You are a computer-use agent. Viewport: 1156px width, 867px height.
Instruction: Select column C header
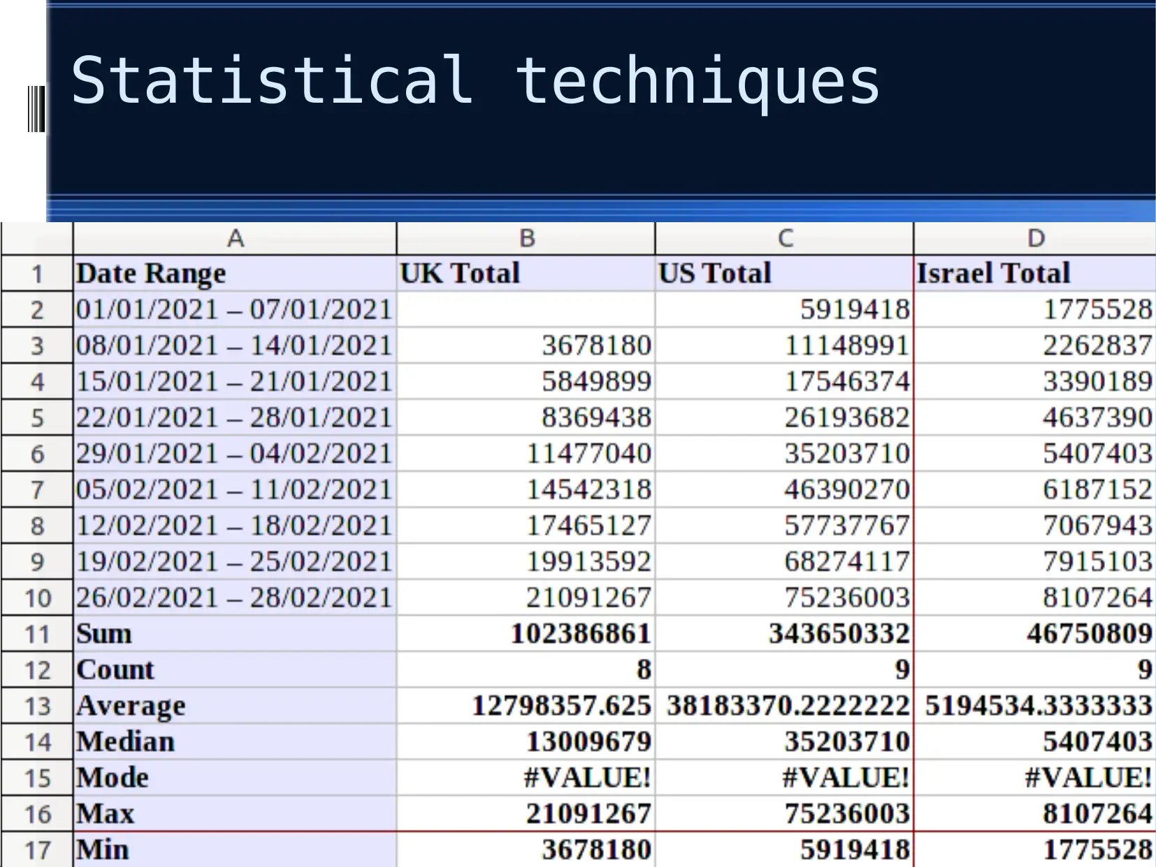point(784,239)
